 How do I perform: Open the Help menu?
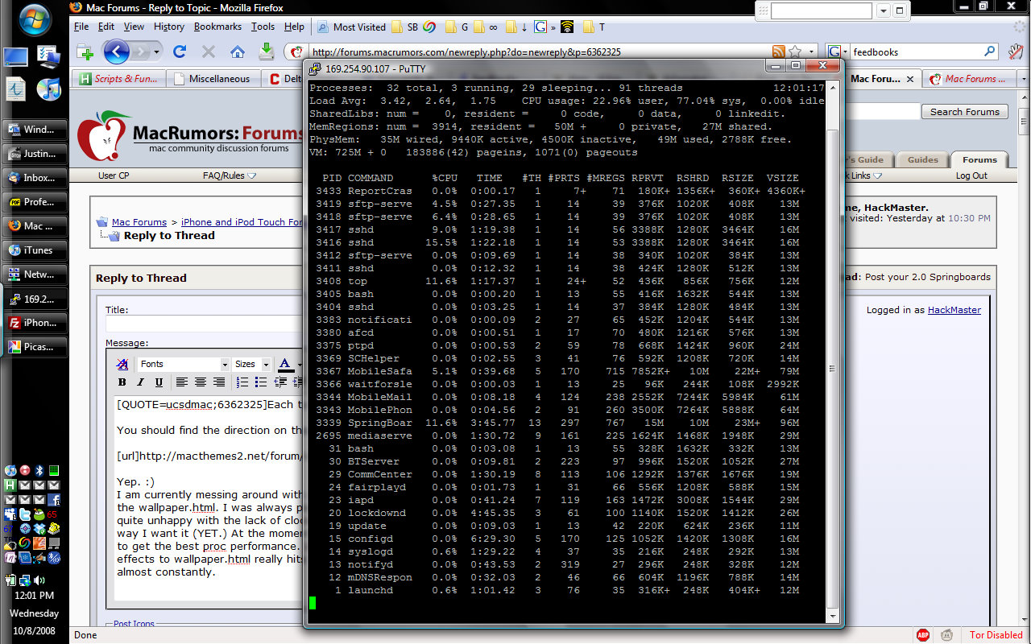coord(295,27)
